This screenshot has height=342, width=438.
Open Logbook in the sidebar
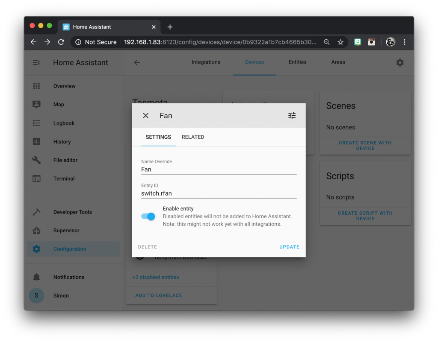pyautogui.click(x=74, y=123)
